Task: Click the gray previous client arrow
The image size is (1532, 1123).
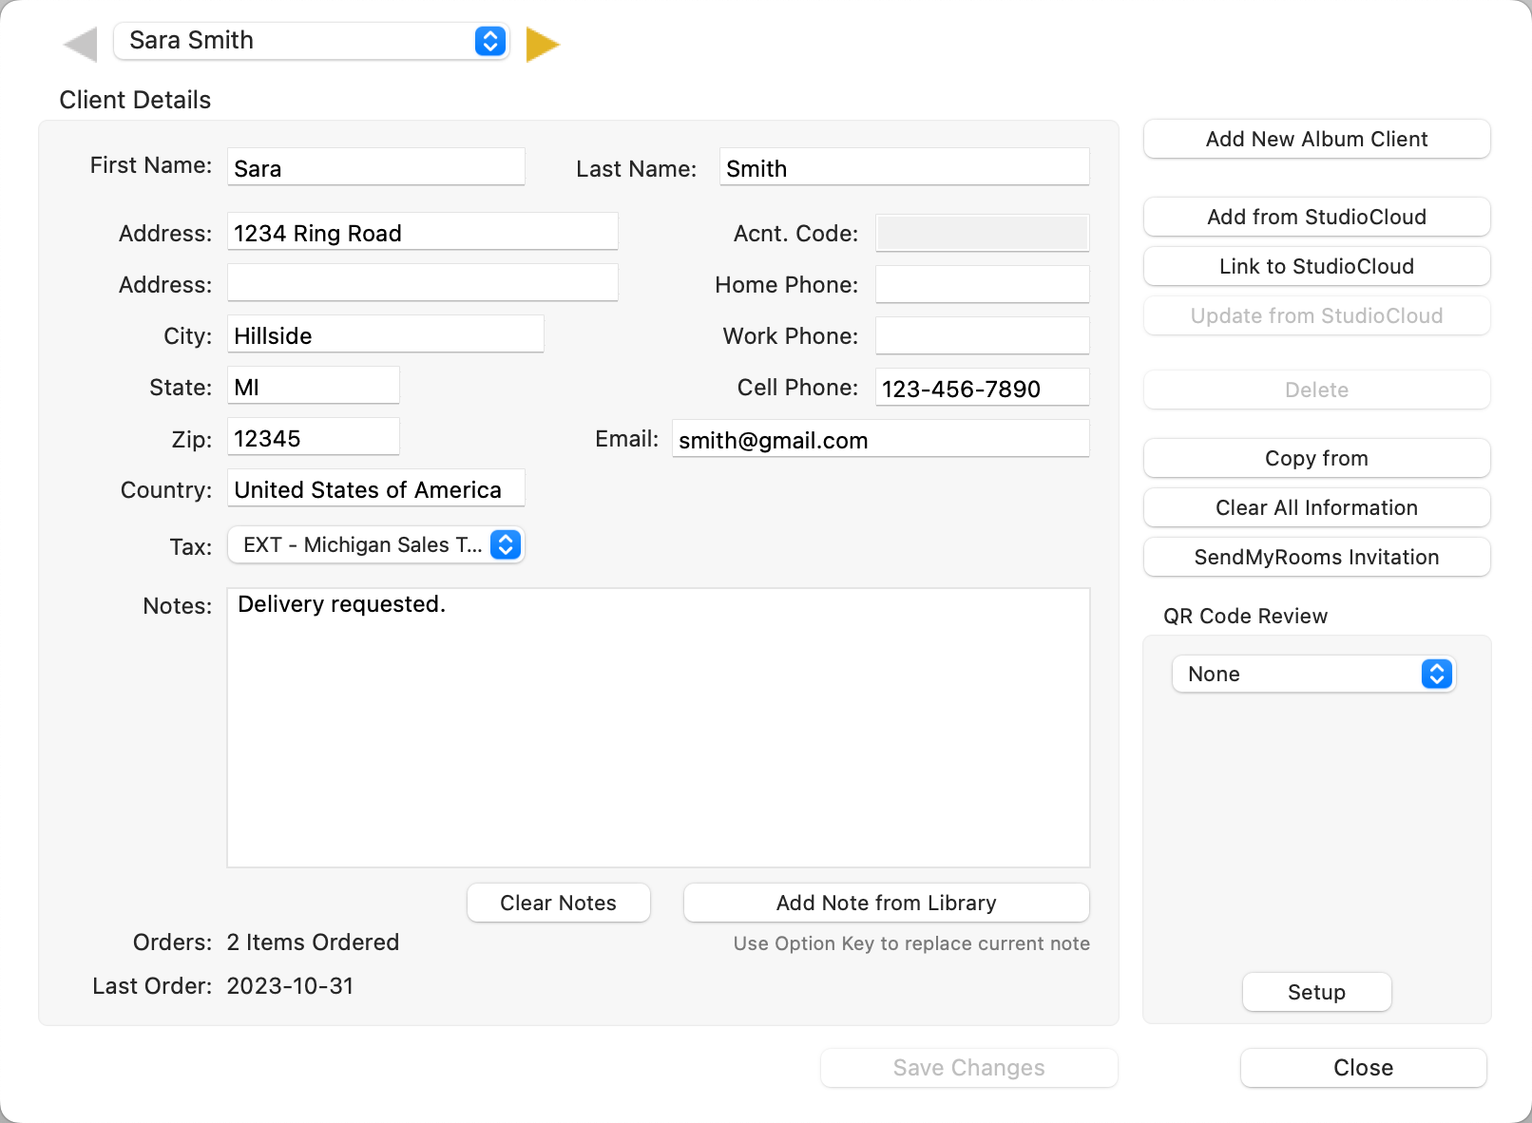Action: [81, 44]
